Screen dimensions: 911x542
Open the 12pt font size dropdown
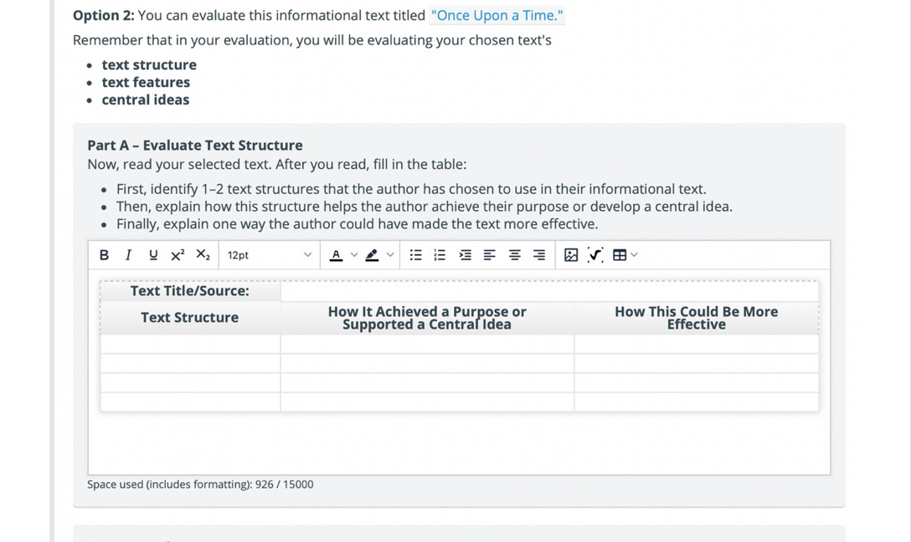click(x=269, y=255)
